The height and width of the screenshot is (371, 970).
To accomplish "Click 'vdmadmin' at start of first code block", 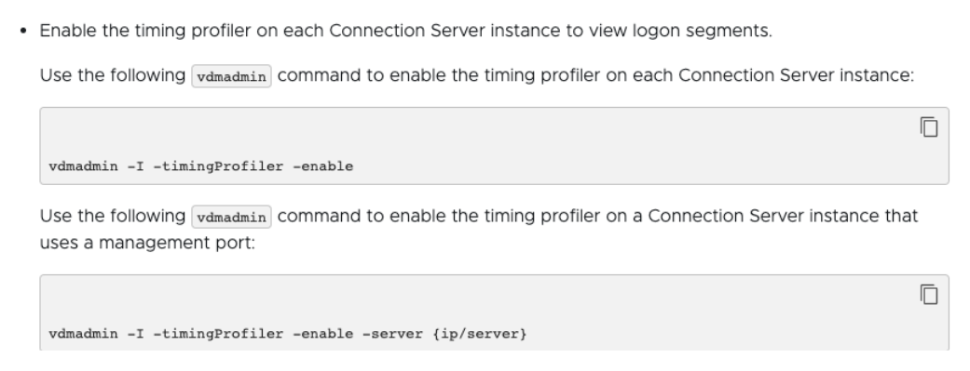I will (x=84, y=166).
